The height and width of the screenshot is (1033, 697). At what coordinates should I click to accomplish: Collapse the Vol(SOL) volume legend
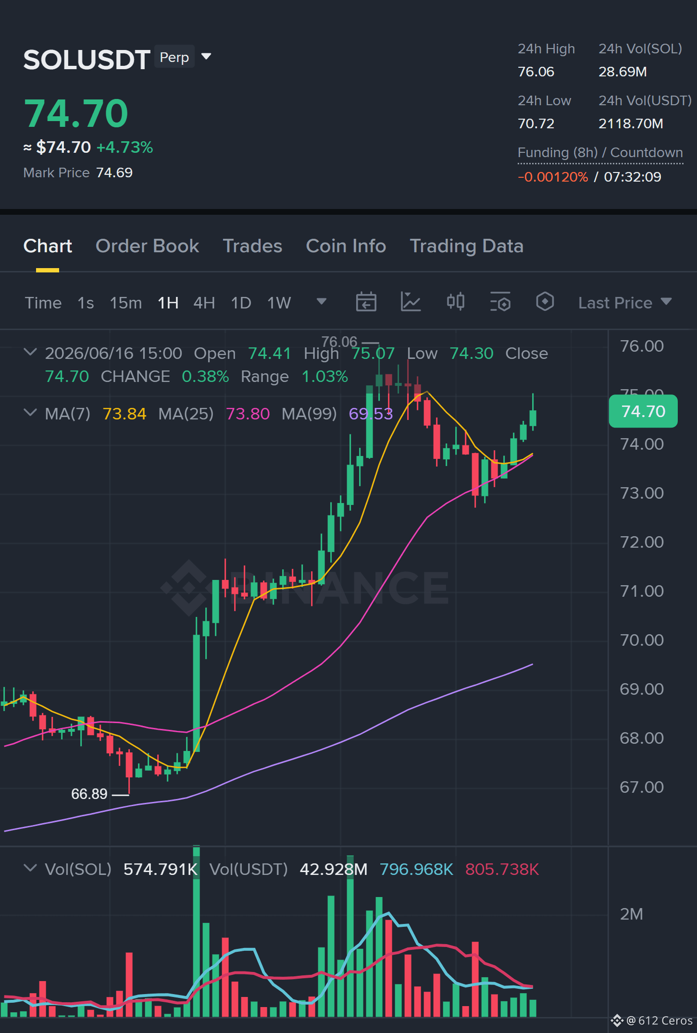coord(30,868)
